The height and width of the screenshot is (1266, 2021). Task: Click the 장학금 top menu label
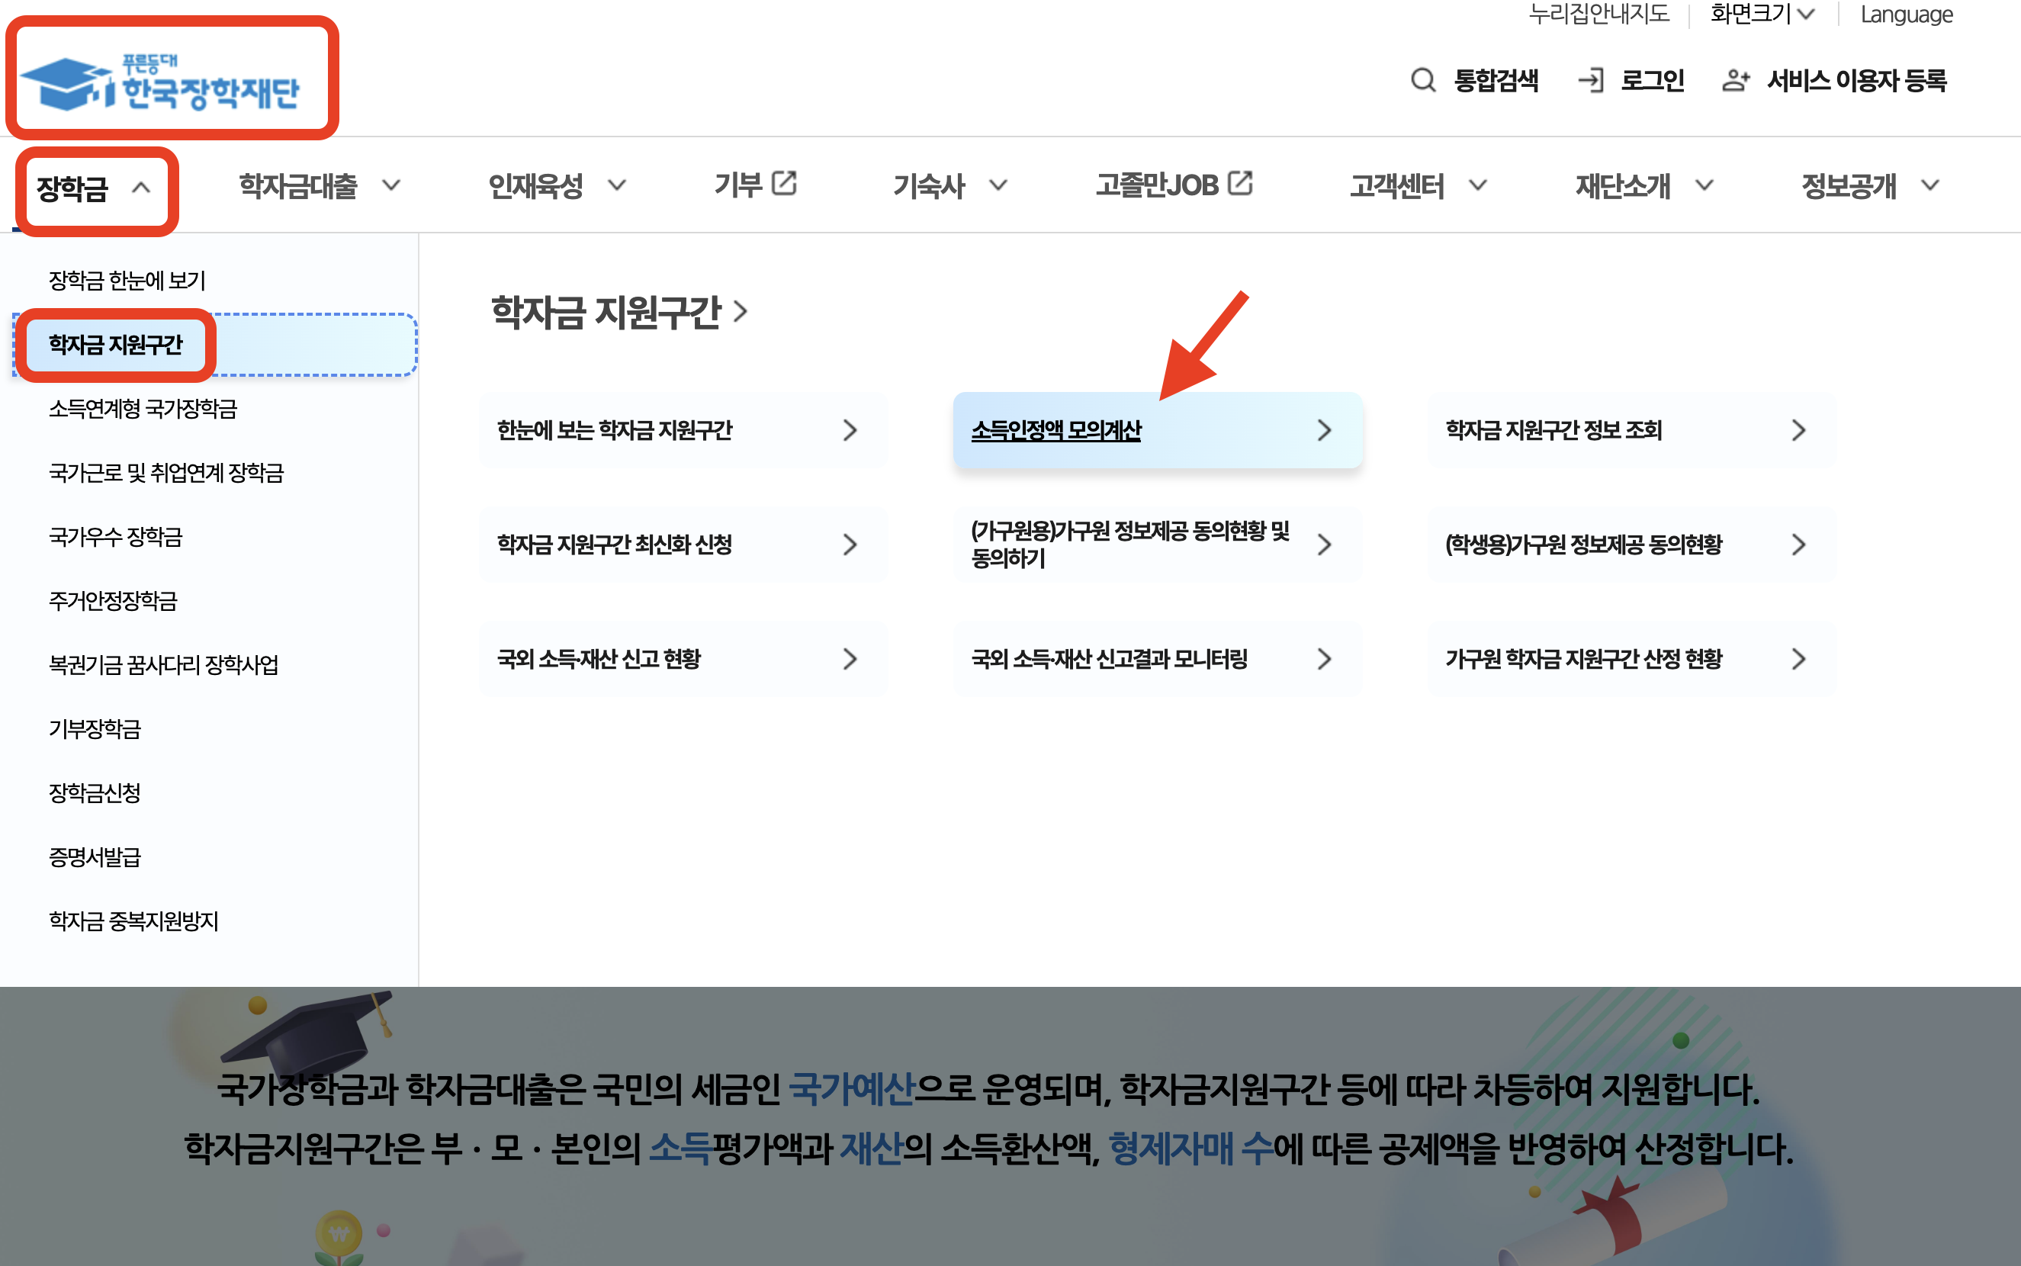tap(72, 188)
